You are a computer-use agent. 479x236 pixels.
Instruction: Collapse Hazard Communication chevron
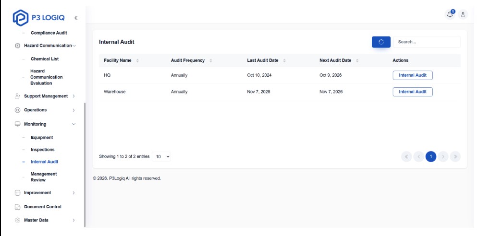coord(74,46)
